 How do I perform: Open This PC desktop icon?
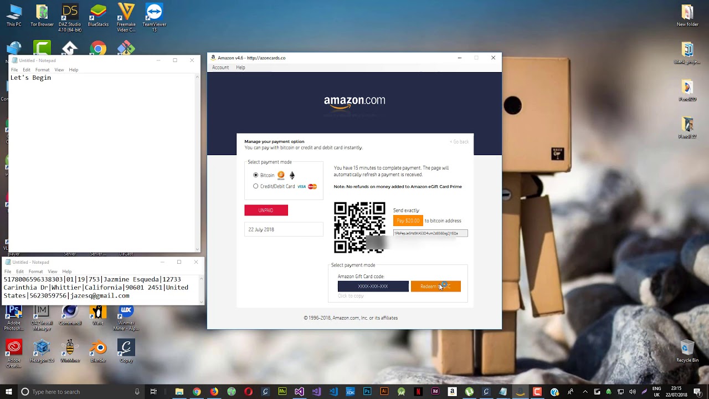click(x=14, y=16)
